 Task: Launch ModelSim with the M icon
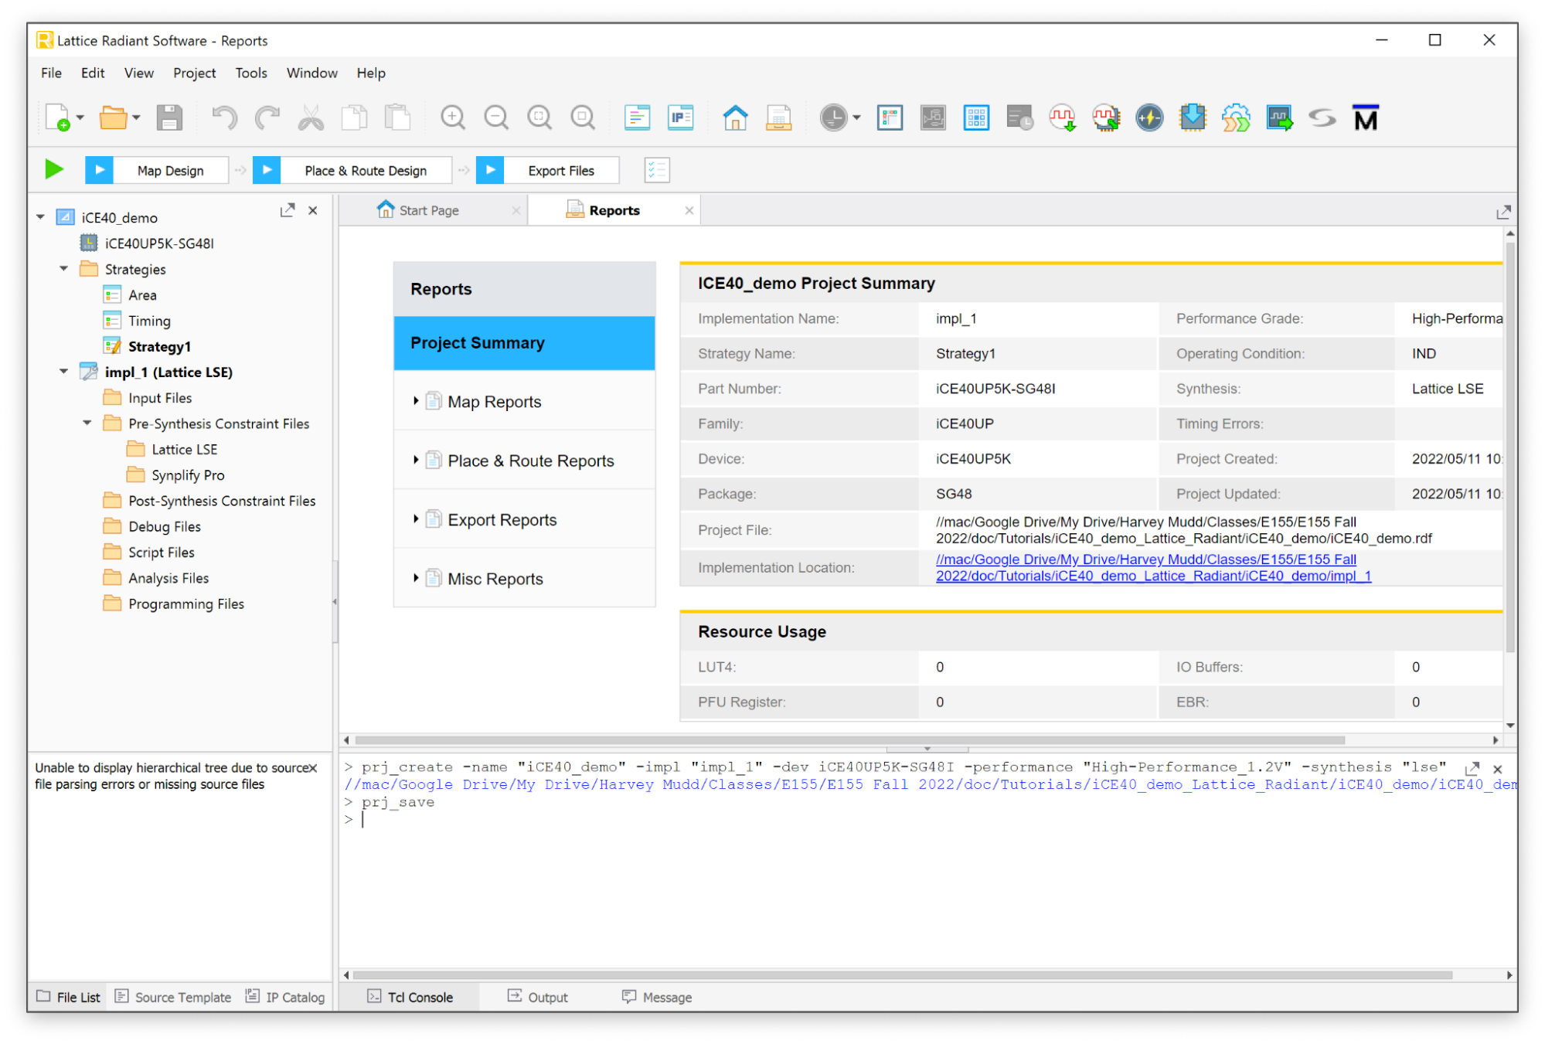point(1366,117)
